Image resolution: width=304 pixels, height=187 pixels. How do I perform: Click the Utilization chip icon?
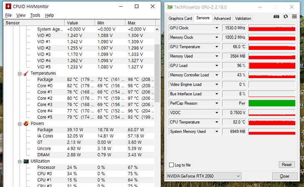point(26,161)
